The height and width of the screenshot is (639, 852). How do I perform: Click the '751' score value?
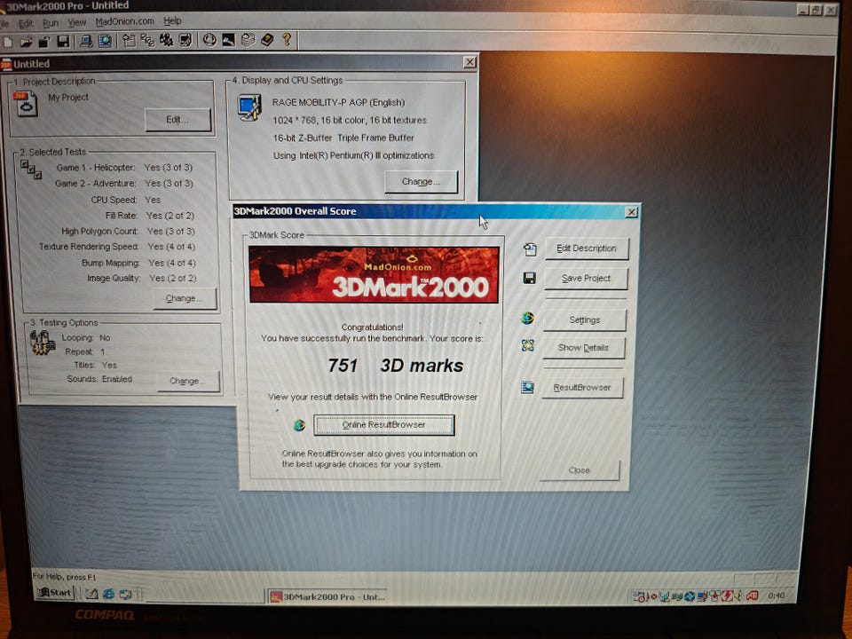coord(343,366)
